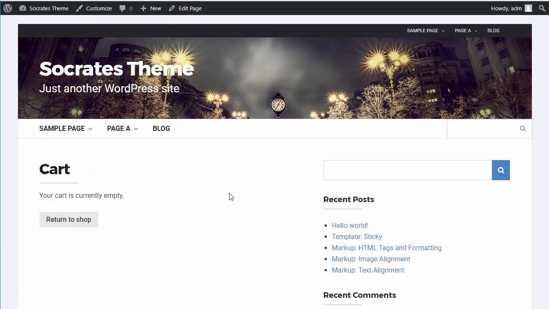The width and height of the screenshot is (549, 309).
Task: Click BLOG in the main navigation
Action: click(161, 128)
